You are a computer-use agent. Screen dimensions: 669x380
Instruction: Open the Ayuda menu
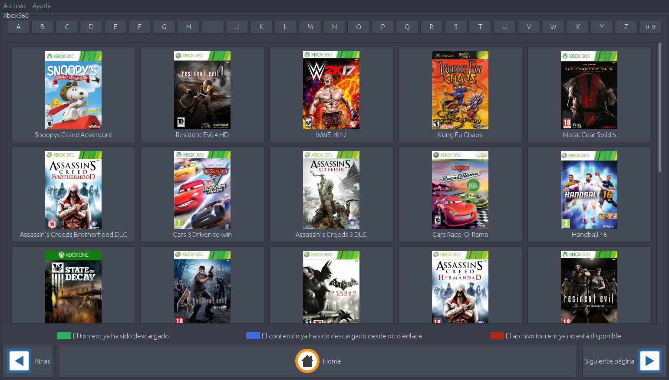42,6
